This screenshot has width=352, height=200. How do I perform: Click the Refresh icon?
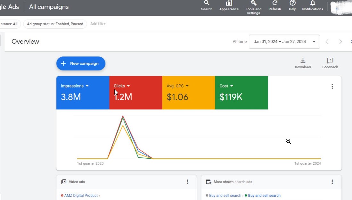click(x=274, y=3)
